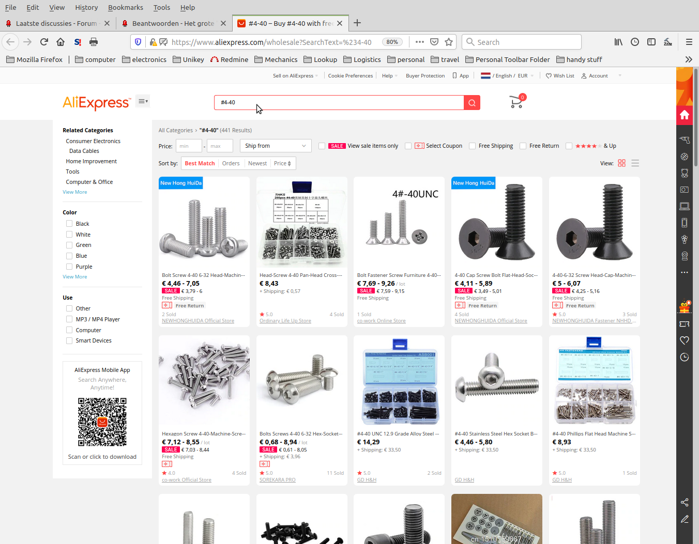This screenshot has height=544, width=699.
Task: Open page actions three-dot menu
Action: click(419, 42)
